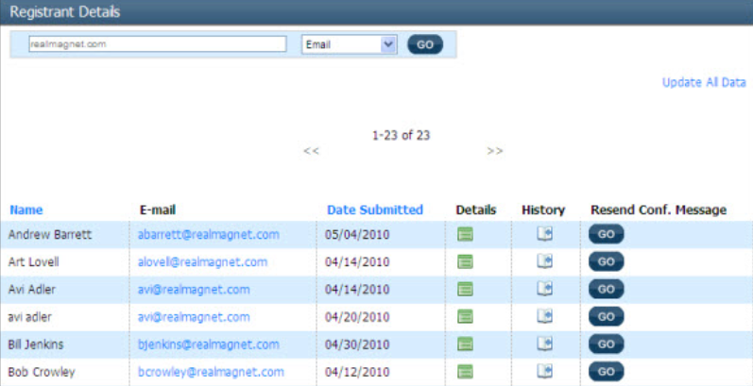753x386 pixels.
Task: Open details icon for Bill Jenkins
Action: click(465, 344)
